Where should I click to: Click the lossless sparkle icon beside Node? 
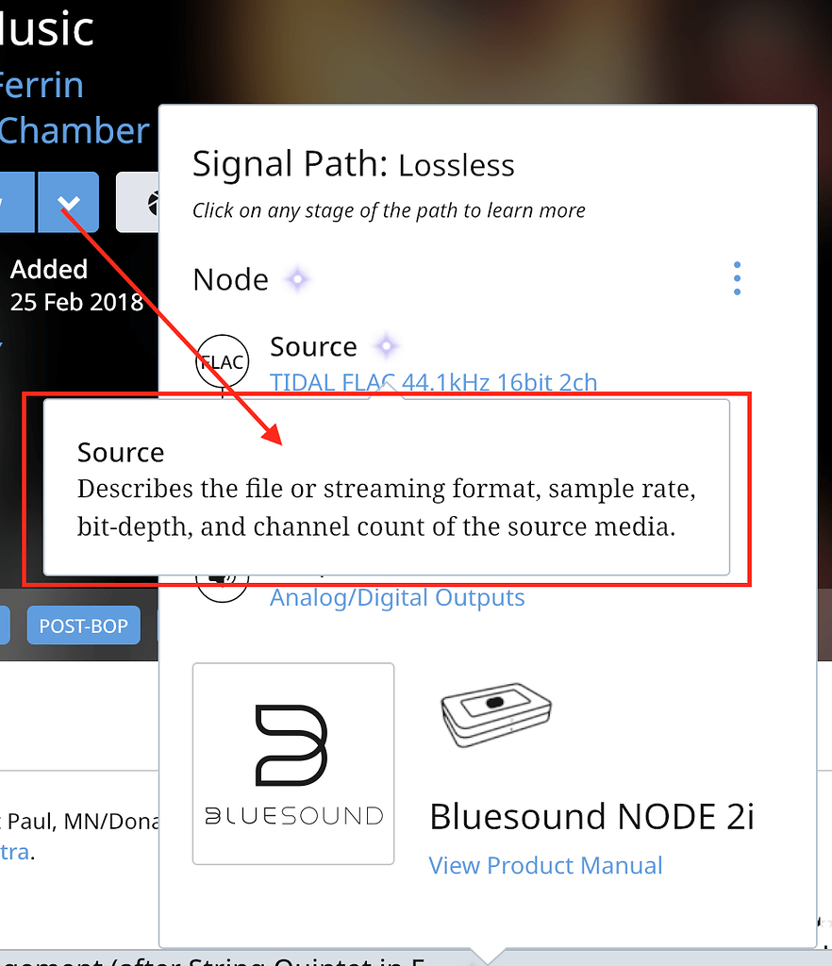pyautogui.click(x=296, y=279)
